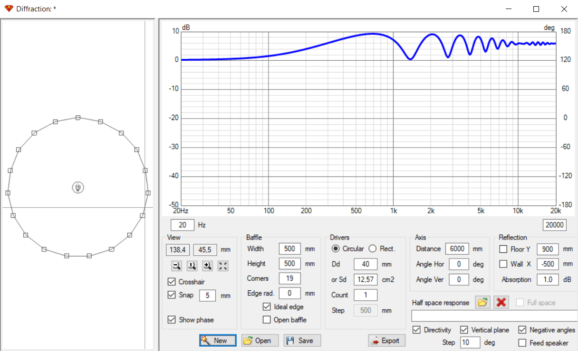This screenshot has width=578, height=351.
Task: Click the Snap distance field
Action: pyautogui.click(x=207, y=296)
